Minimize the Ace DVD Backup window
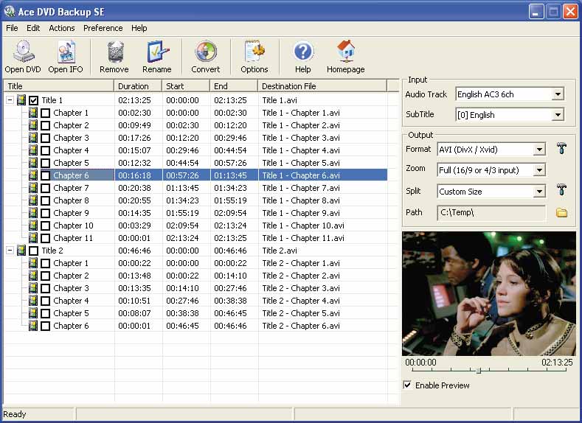 (536, 12)
